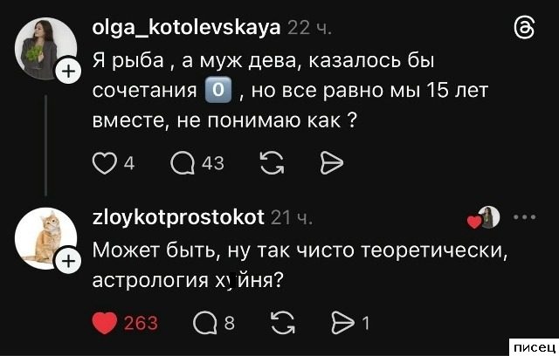View olga_kotolevskaya's profile picture

coord(41,52)
